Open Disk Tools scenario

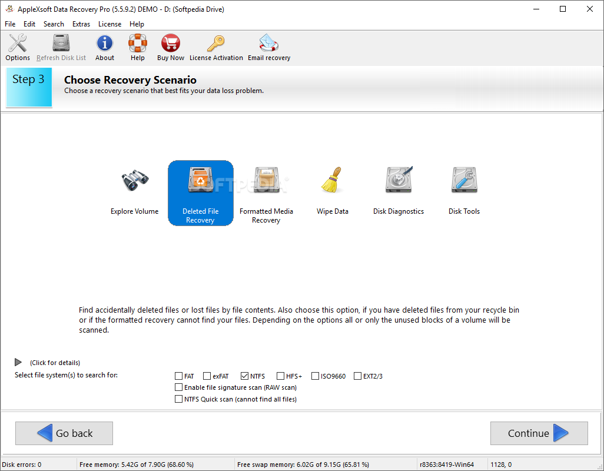464,191
